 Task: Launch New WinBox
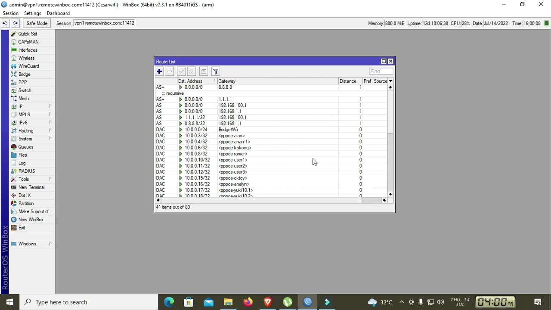coord(31,220)
